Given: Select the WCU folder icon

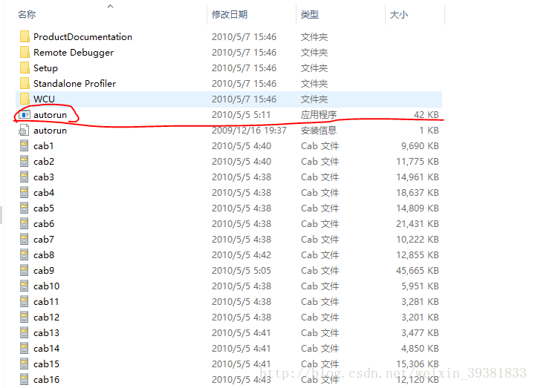Looking at the screenshot, I should coord(25,99).
